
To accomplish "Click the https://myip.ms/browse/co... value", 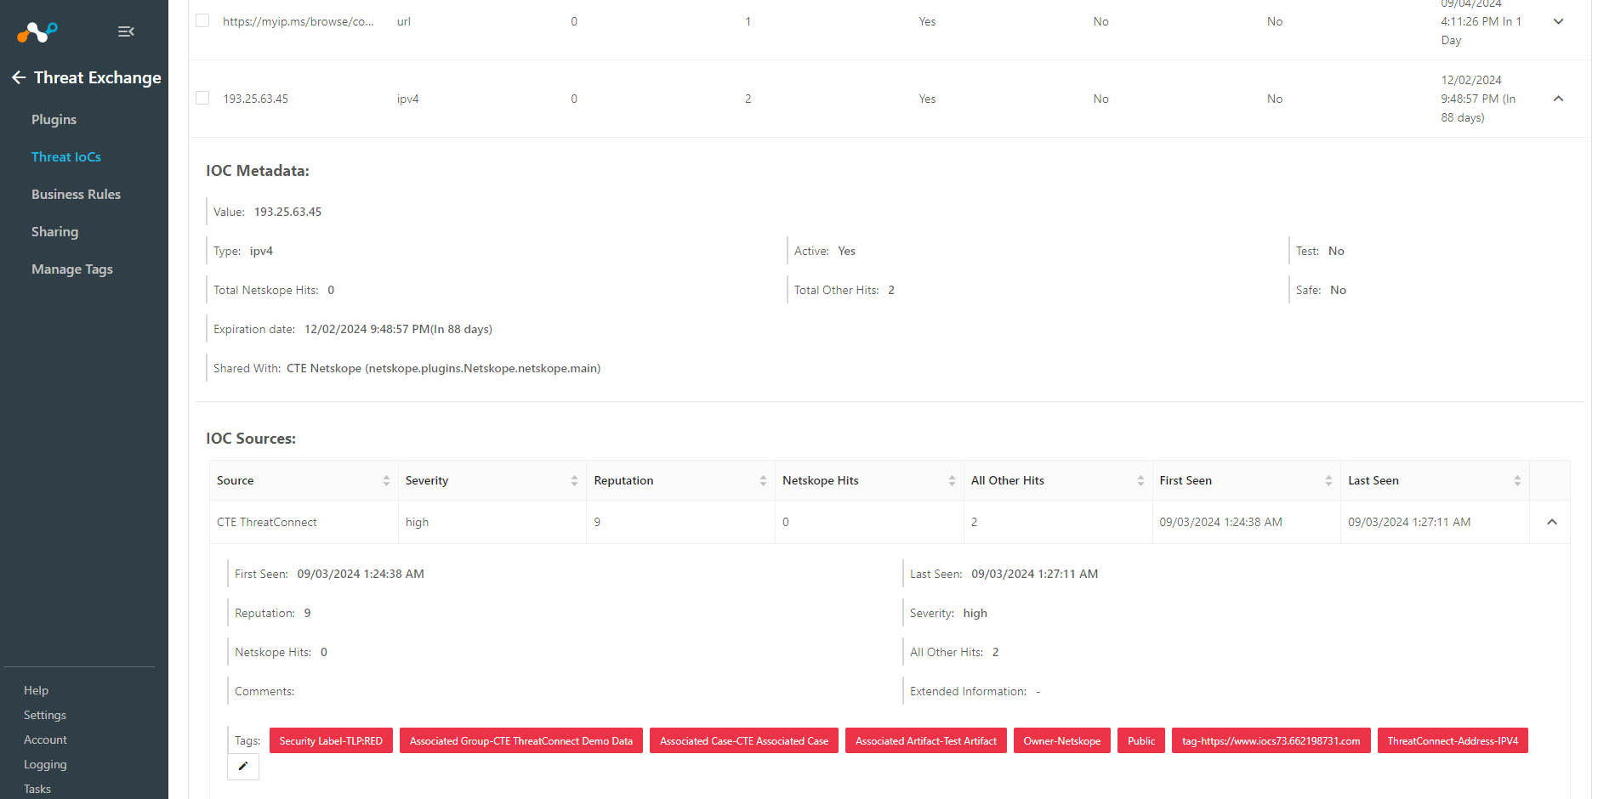I will (x=299, y=21).
